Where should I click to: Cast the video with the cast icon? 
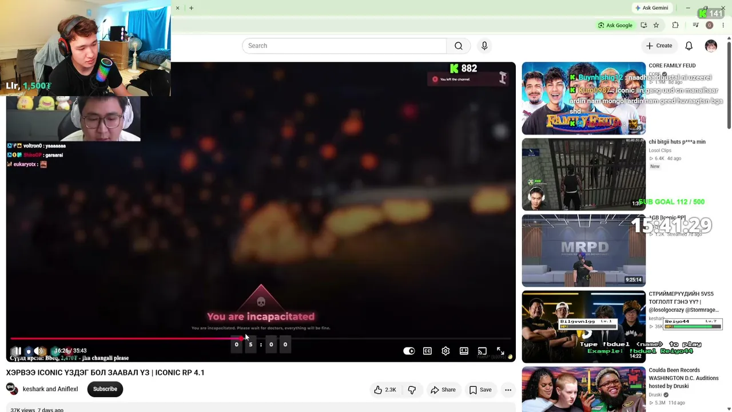pyautogui.click(x=482, y=351)
